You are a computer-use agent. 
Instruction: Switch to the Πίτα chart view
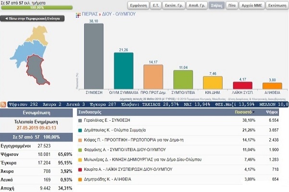pyautogui.click(x=232, y=5)
